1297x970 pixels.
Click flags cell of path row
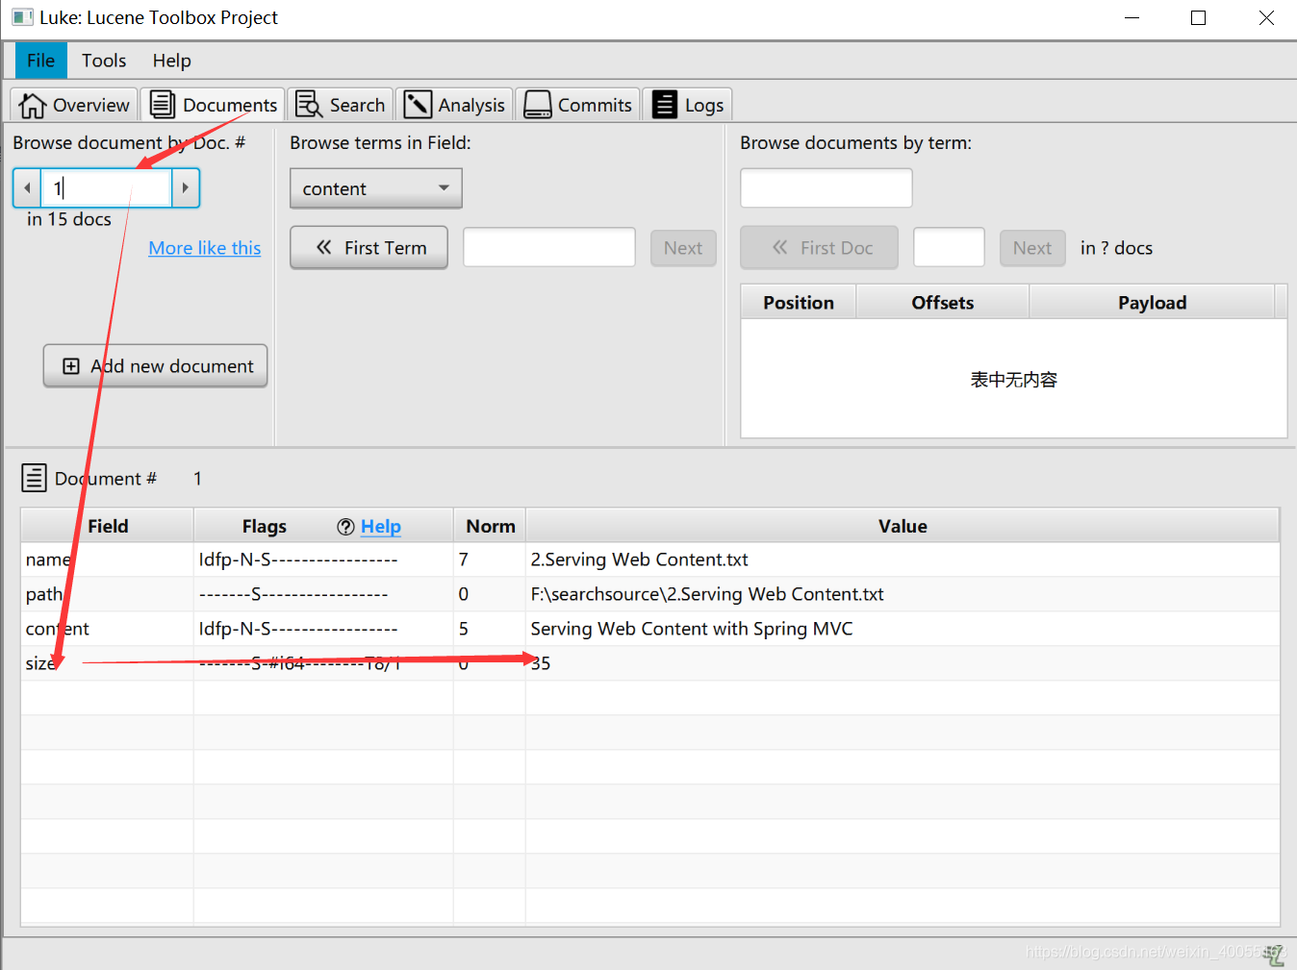[x=323, y=594]
